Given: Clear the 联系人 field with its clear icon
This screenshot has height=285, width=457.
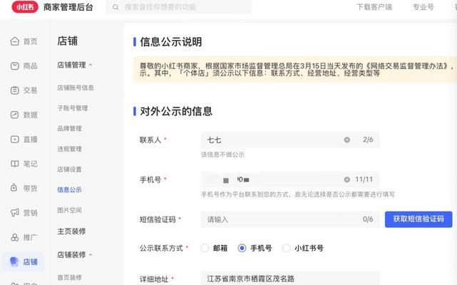Looking at the screenshot, I should pyautogui.click(x=346, y=140).
